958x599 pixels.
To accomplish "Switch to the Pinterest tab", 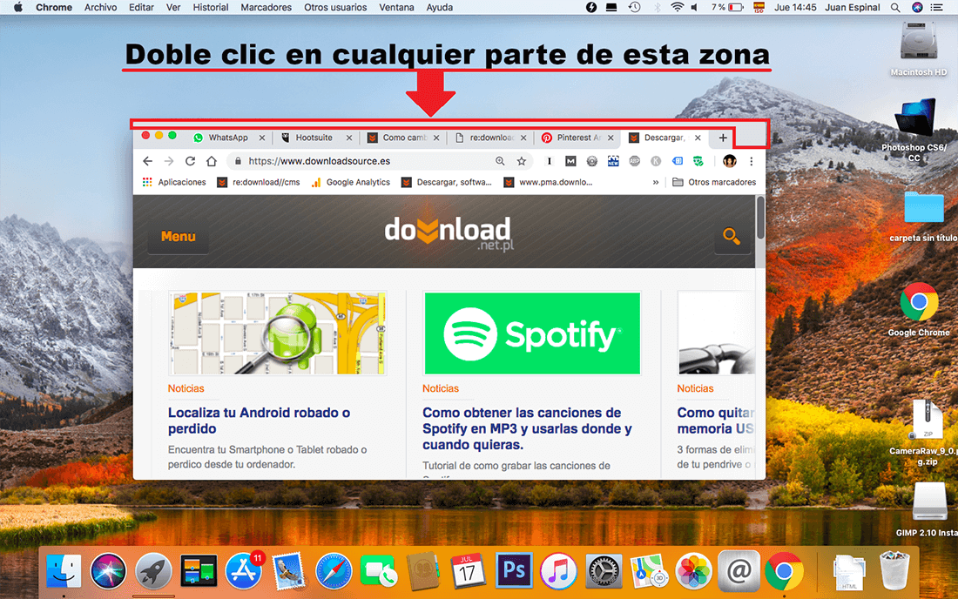I will coord(578,138).
